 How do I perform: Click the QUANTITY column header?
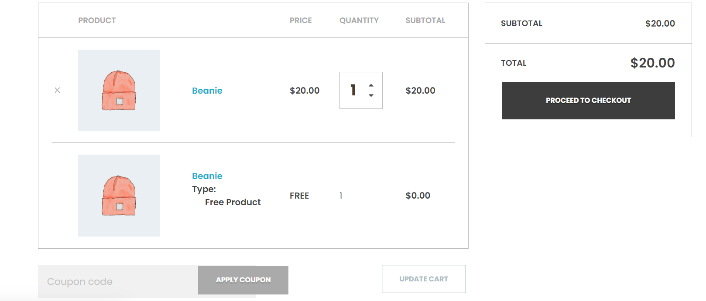pyautogui.click(x=359, y=20)
